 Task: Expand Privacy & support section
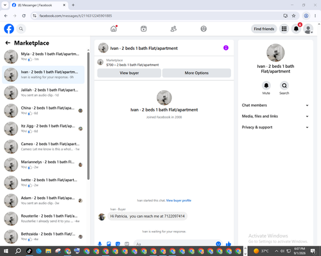click(x=275, y=127)
